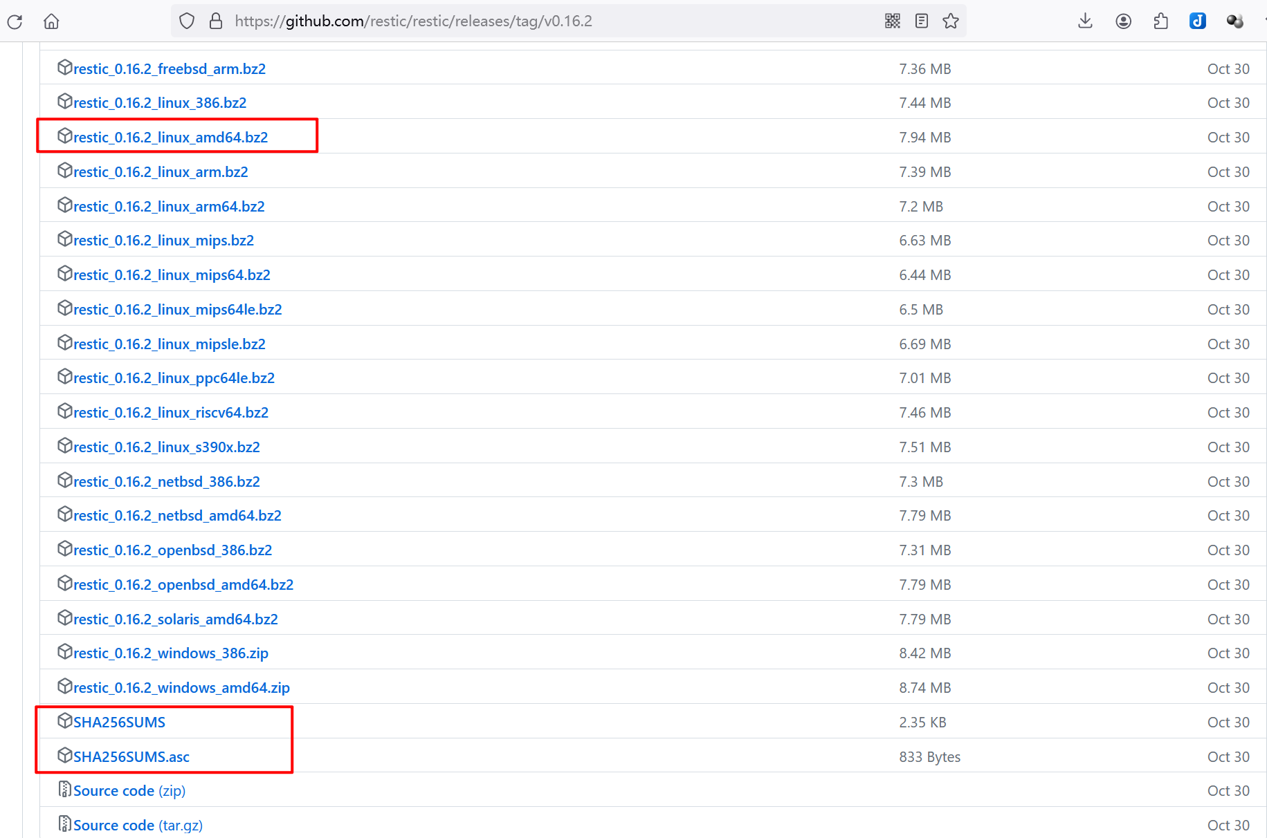Viewport: 1267px width, 838px height.
Task: Download restic_0.16.2_linux_riscv64.bz2
Action: tap(171, 413)
